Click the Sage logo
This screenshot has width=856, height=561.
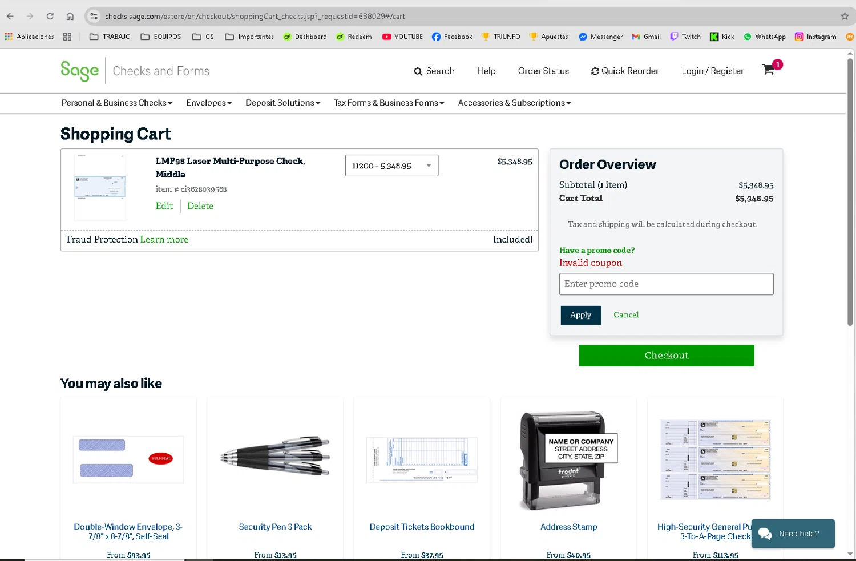tap(79, 71)
